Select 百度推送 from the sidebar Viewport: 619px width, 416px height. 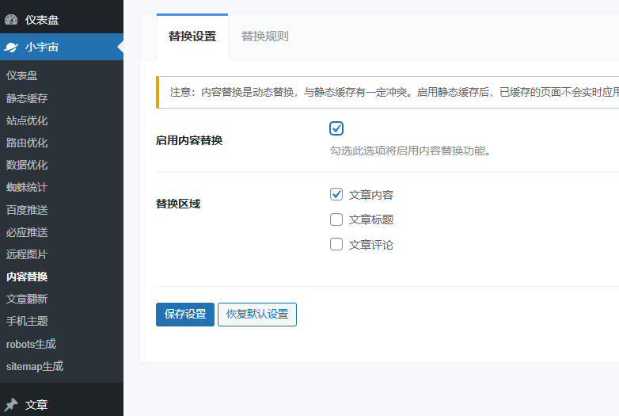point(27,210)
